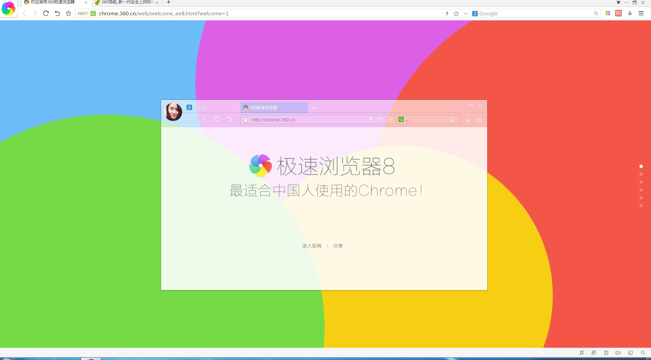Click the search magnifier button

pyautogui.click(x=596, y=13)
